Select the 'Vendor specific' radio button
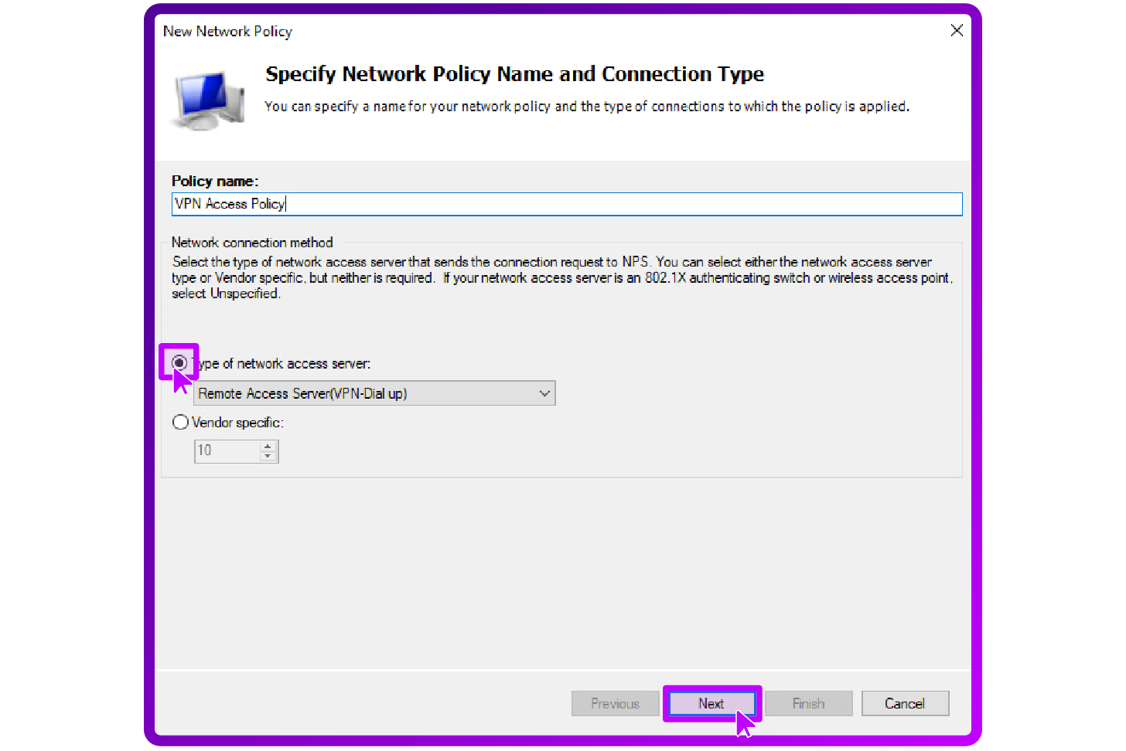 pyautogui.click(x=179, y=422)
